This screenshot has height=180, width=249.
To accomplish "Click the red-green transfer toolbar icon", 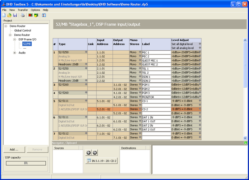I will 30,15.
